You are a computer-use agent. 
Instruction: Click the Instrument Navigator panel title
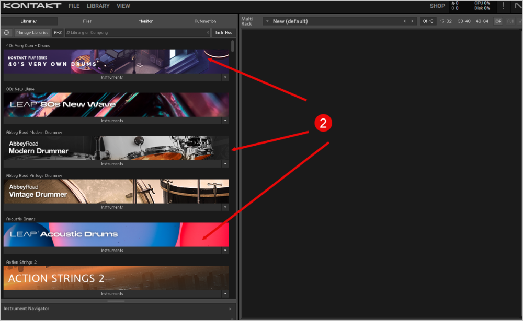pos(26,308)
